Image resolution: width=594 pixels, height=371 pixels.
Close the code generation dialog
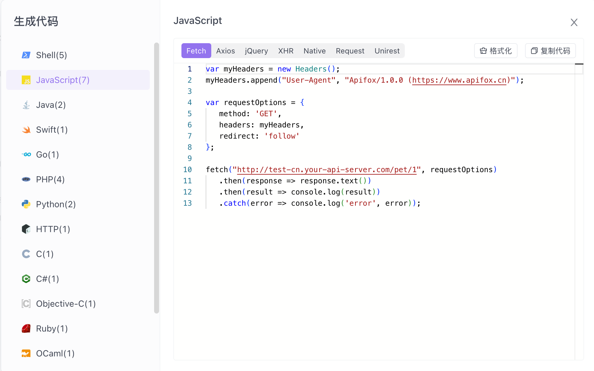click(574, 22)
